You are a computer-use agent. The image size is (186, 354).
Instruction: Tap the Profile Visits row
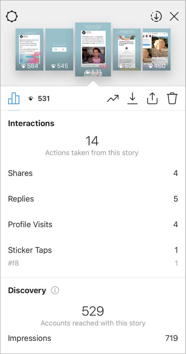pyautogui.click(x=93, y=224)
